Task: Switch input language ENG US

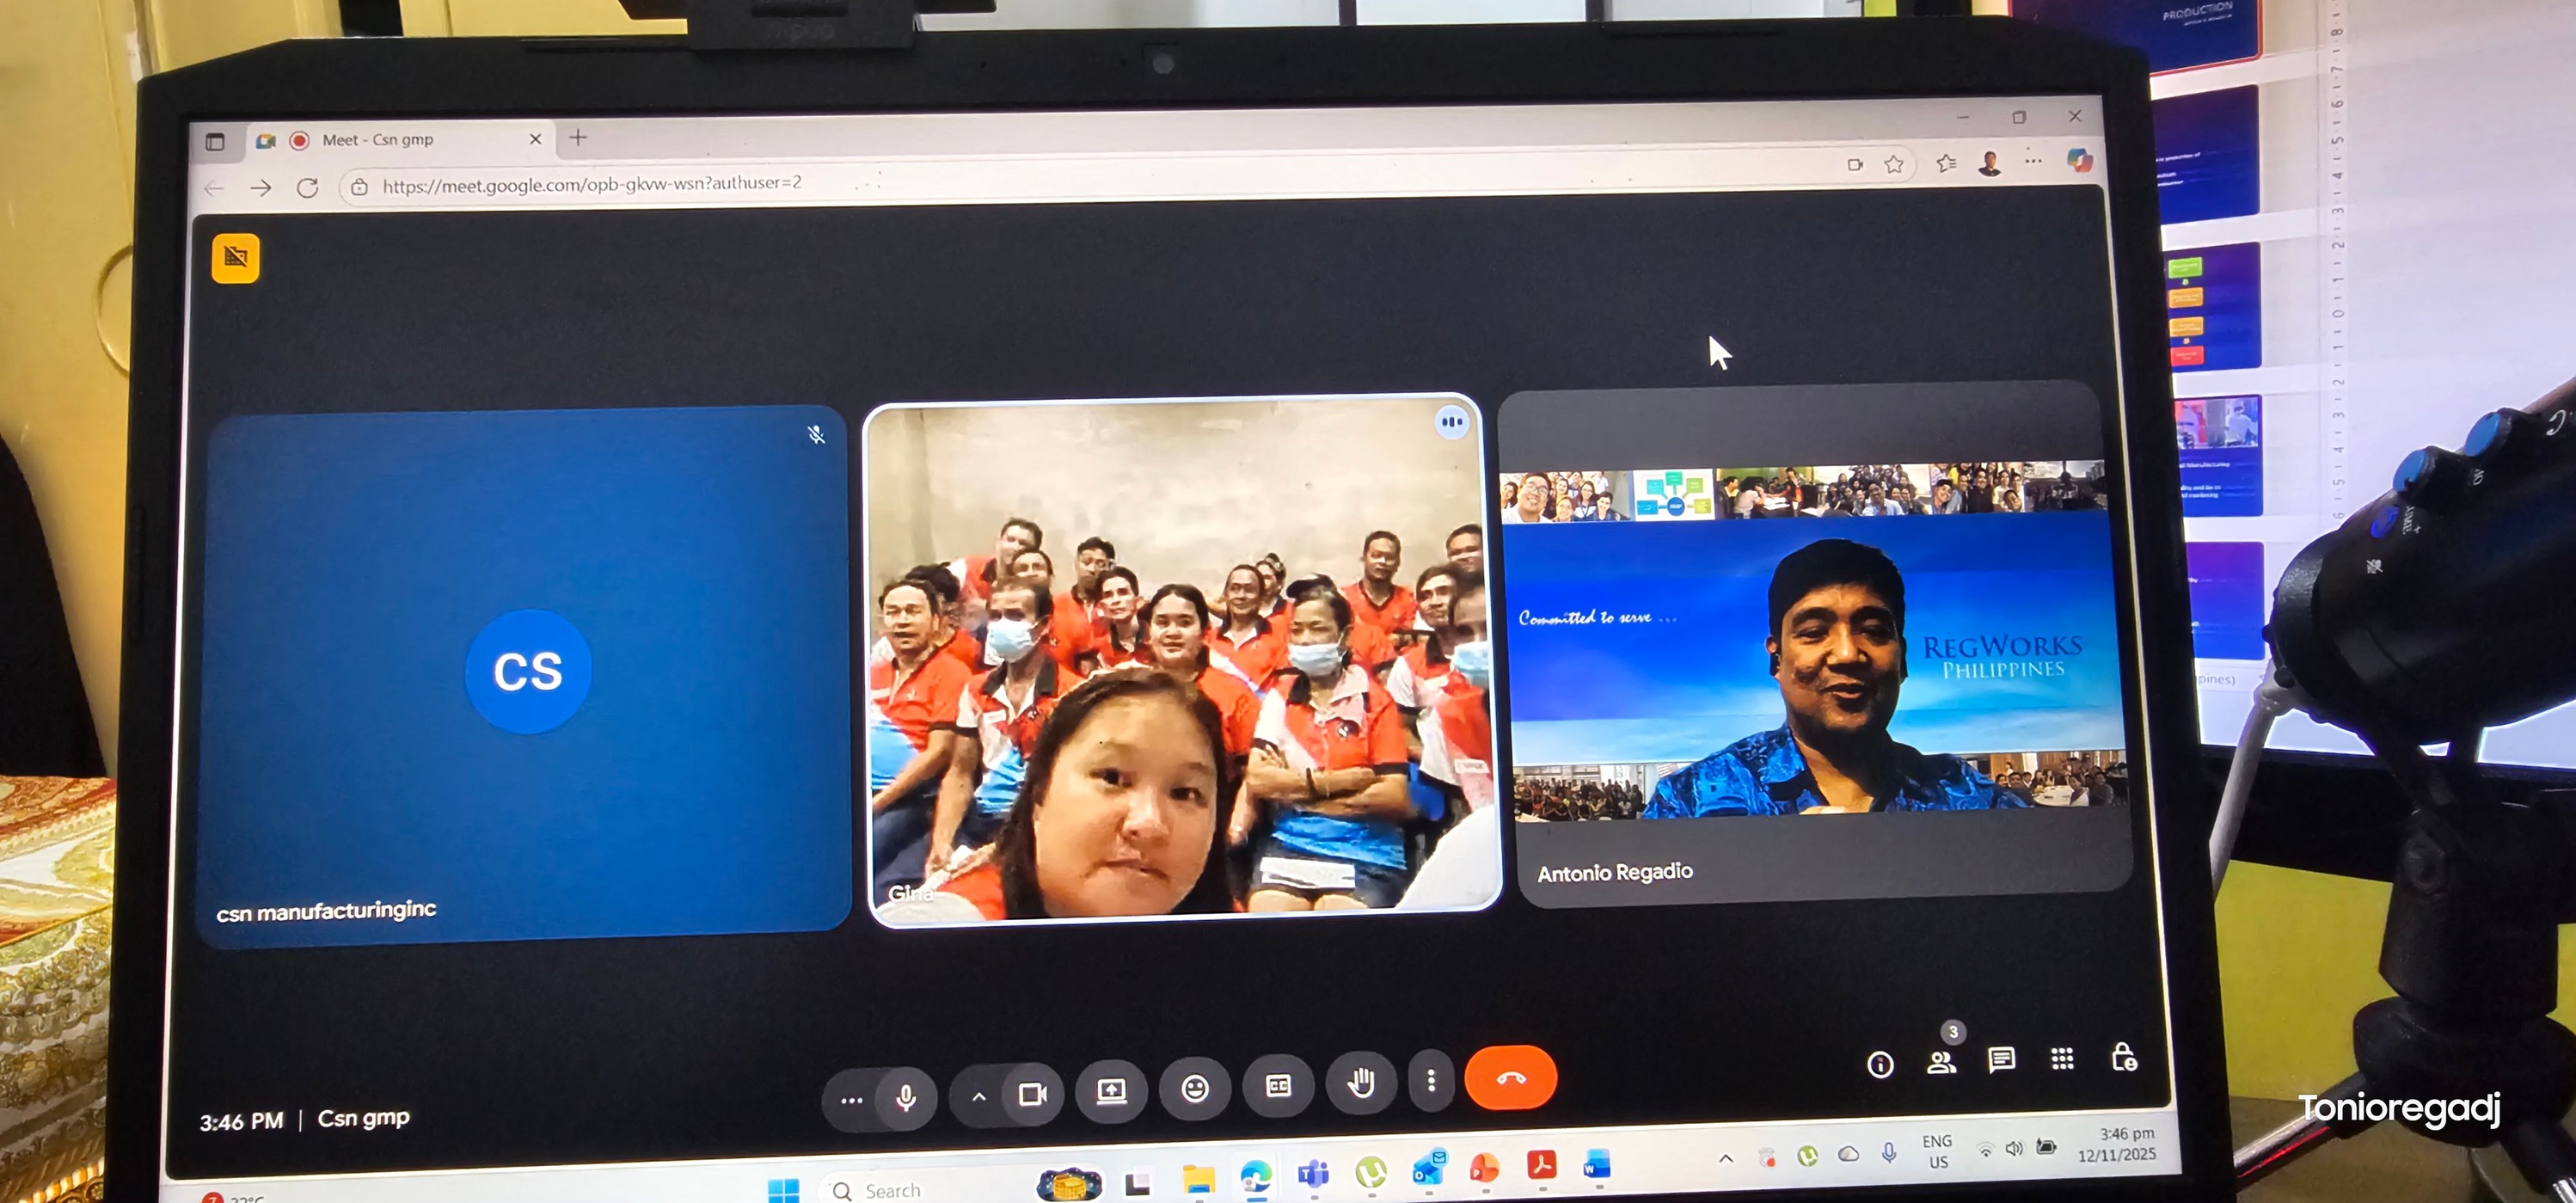Action: pos(1937,1151)
